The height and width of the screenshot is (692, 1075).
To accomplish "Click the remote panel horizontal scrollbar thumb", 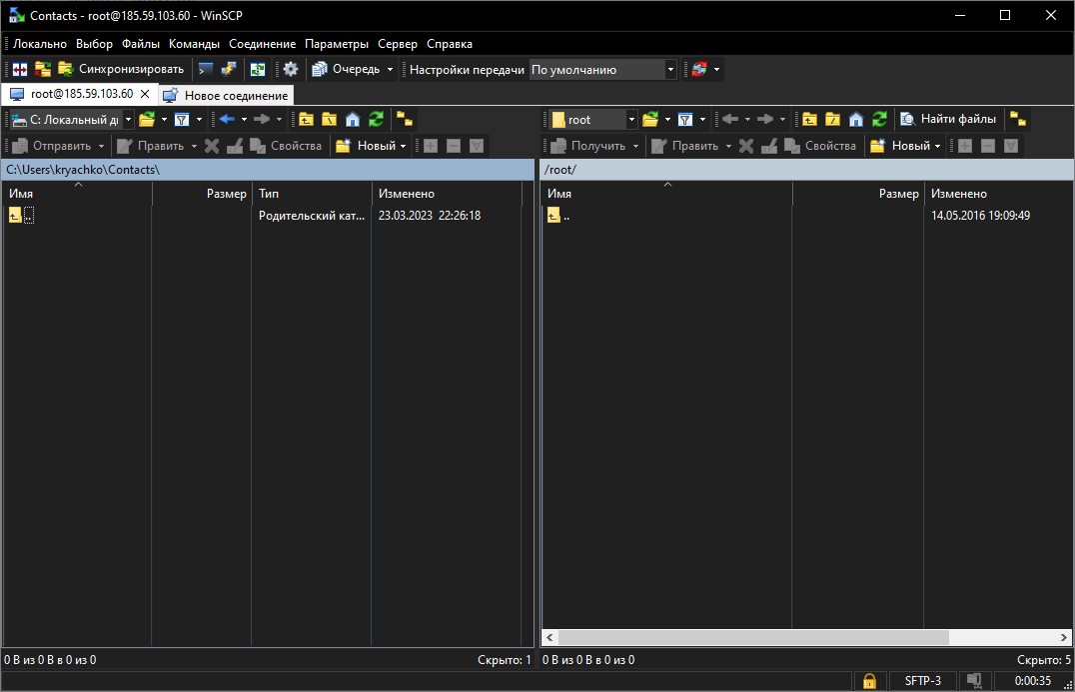I will point(752,637).
